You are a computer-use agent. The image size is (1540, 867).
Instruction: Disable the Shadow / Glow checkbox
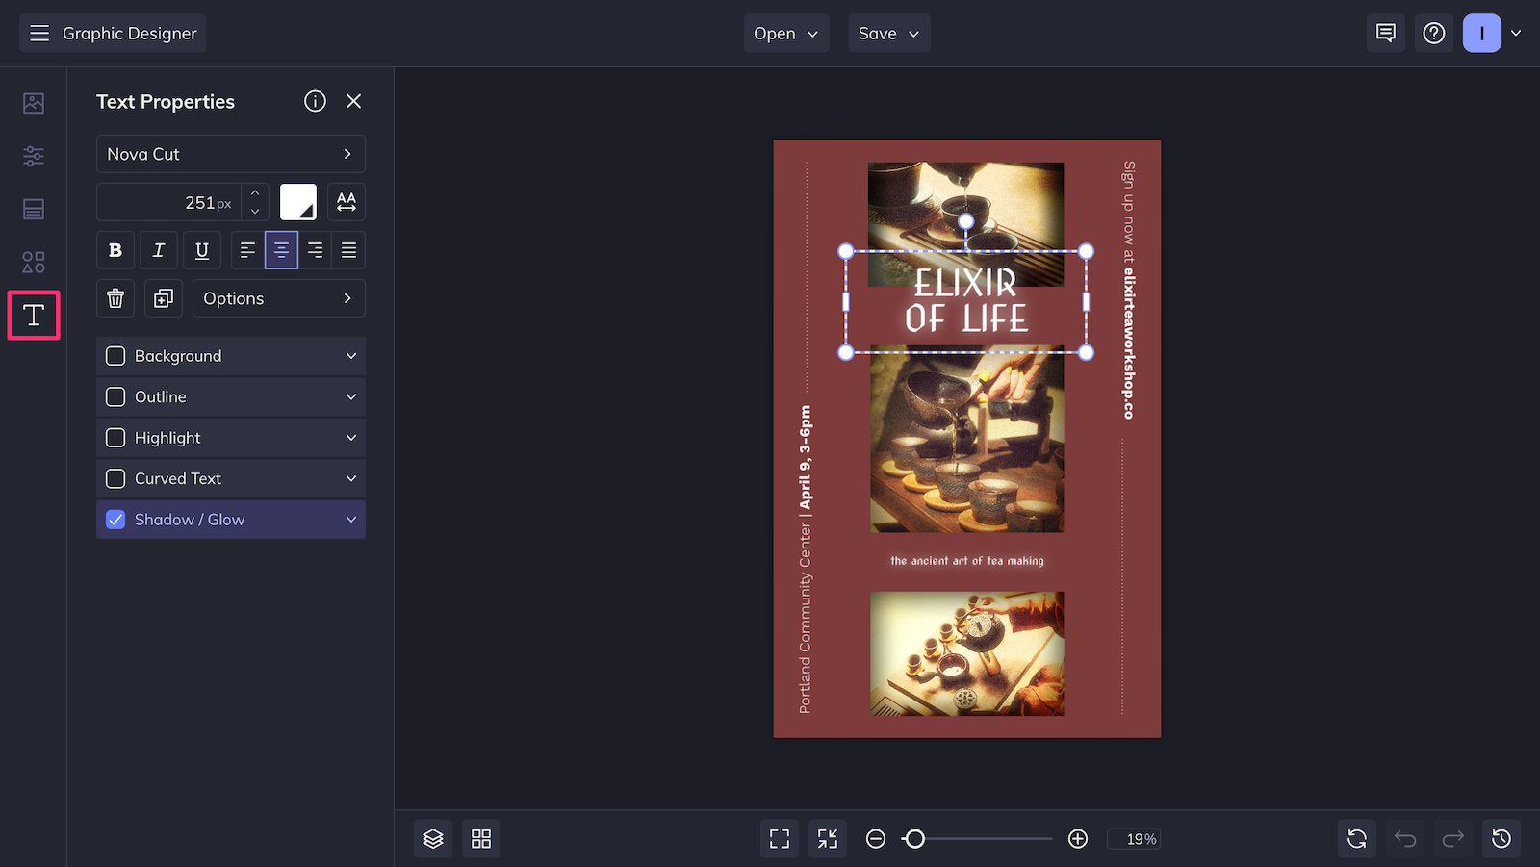click(115, 519)
